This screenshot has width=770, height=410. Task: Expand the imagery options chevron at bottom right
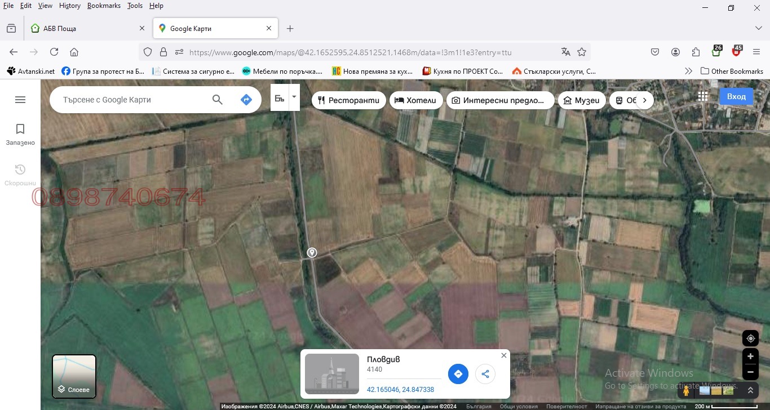(x=750, y=390)
